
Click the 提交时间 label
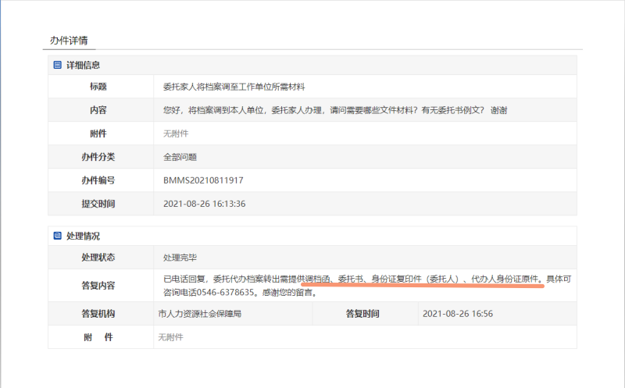(x=98, y=204)
